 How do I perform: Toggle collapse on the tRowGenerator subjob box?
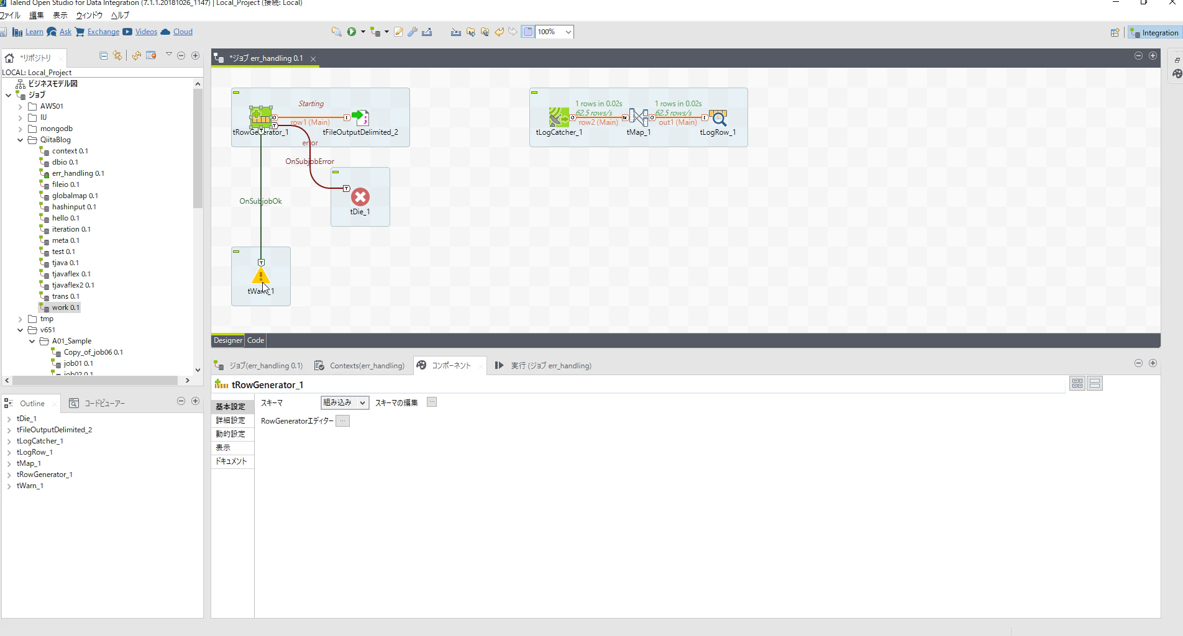tap(236, 93)
